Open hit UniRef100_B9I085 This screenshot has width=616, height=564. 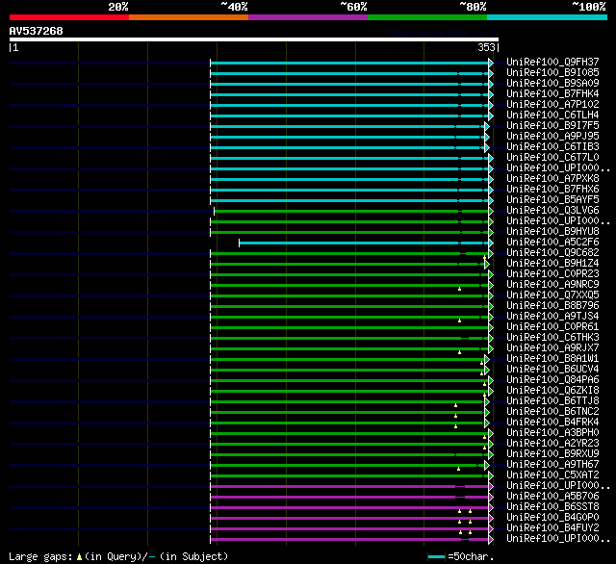click(552, 72)
